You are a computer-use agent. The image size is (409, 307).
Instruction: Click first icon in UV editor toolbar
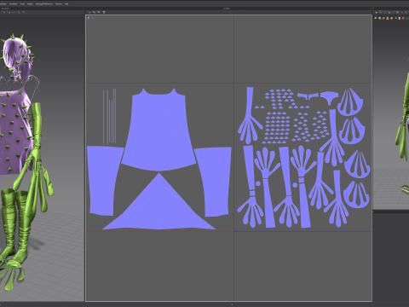click(x=89, y=12)
